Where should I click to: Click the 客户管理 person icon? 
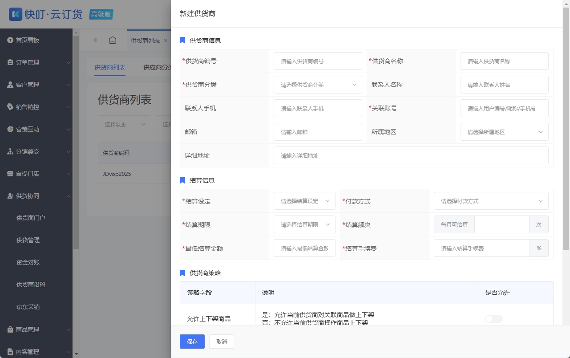pyautogui.click(x=10, y=85)
